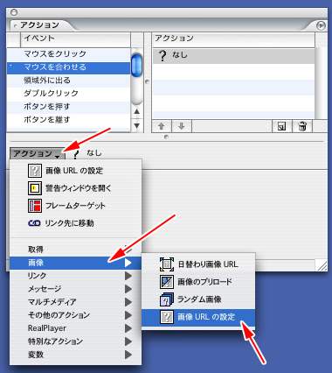Open the アクション dropdown button
The height and width of the screenshot is (373, 332).
click(x=37, y=153)
